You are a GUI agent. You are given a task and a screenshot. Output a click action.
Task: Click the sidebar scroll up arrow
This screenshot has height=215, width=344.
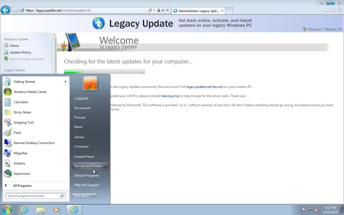pos(55,35)
